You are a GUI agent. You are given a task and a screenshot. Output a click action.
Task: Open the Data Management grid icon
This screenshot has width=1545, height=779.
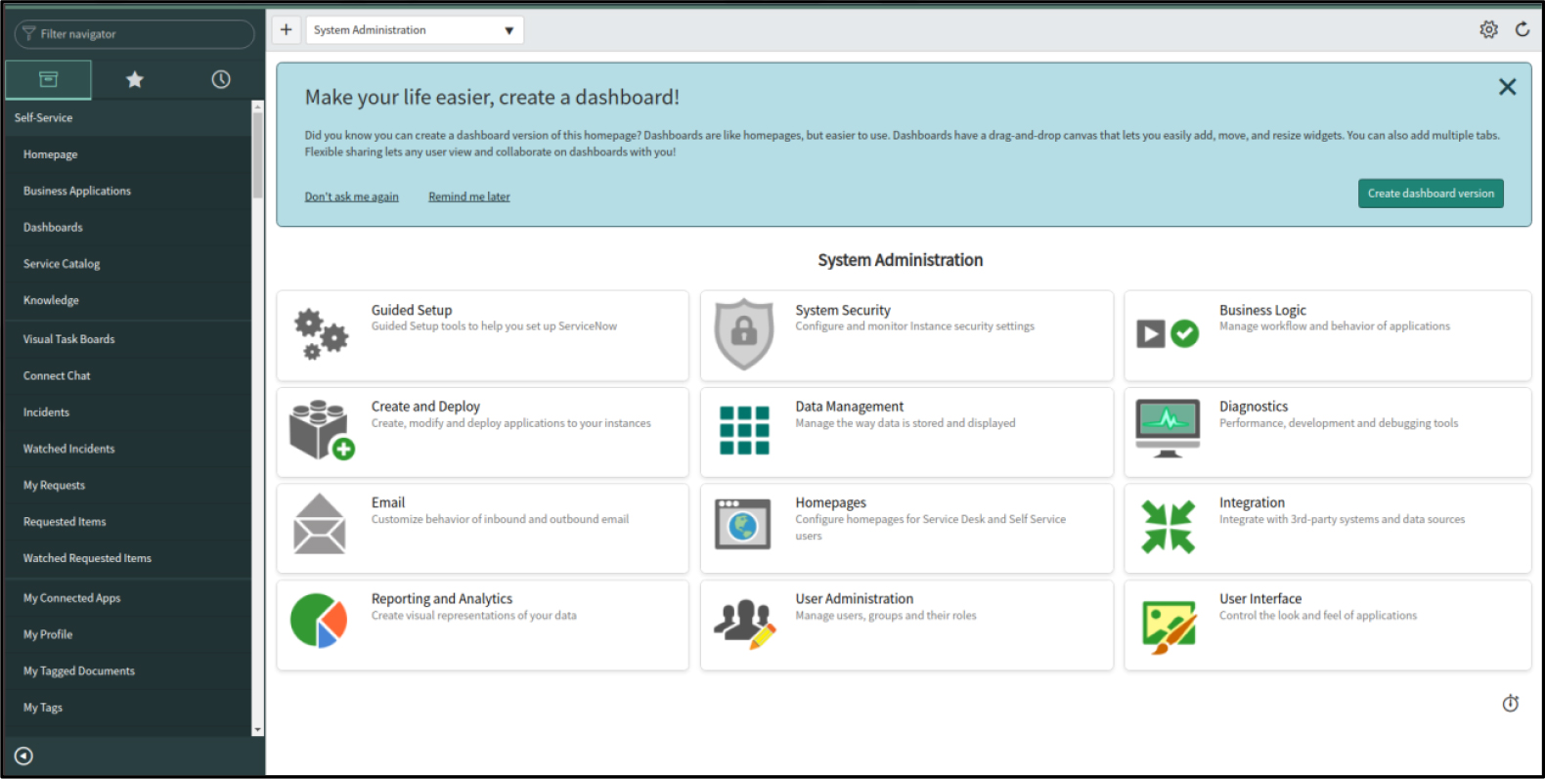[744, 430]
